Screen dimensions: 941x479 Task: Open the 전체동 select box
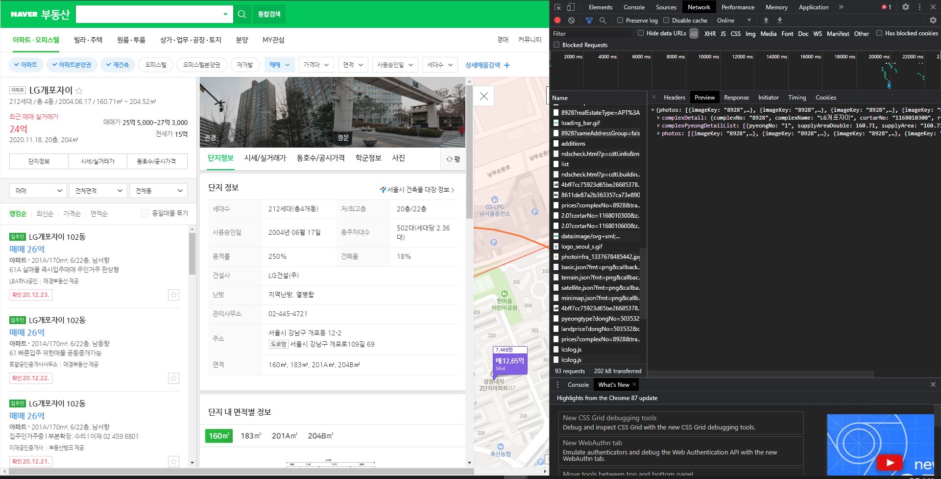tap(158, 191)
